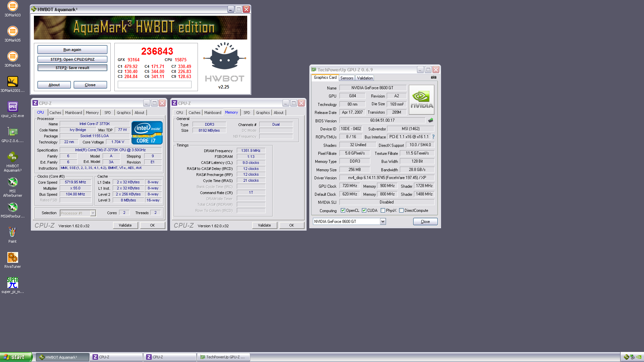
Task: Click the CPU-Z Memory window title icon
Action: point(174,103)
